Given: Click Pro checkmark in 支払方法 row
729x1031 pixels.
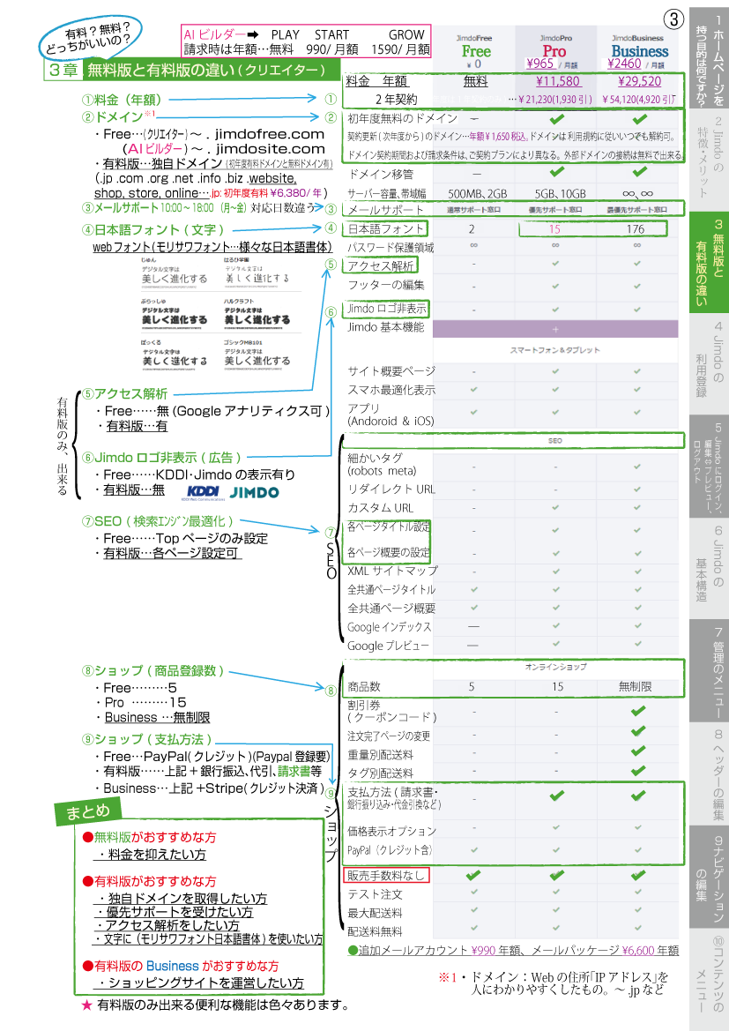Looking at the screenshot, I should (x=556, y=796).
